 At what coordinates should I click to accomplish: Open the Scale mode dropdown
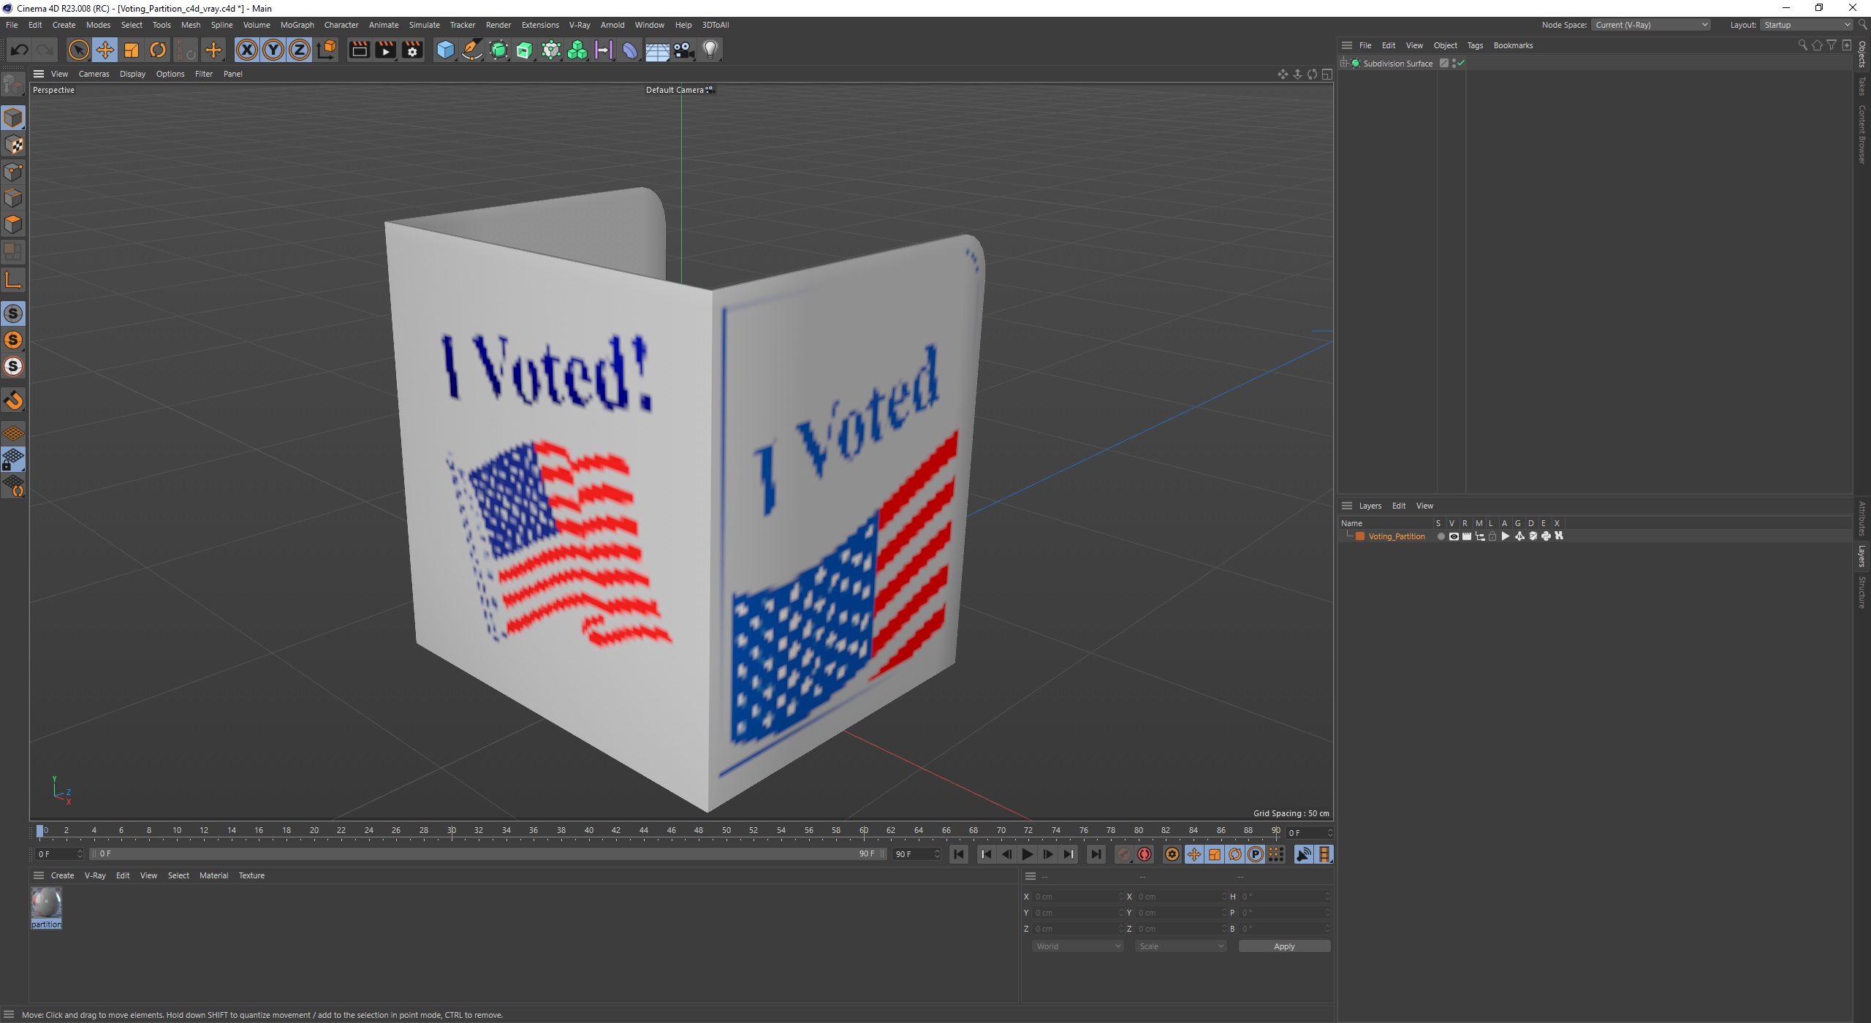click(x=1180, y=946)
